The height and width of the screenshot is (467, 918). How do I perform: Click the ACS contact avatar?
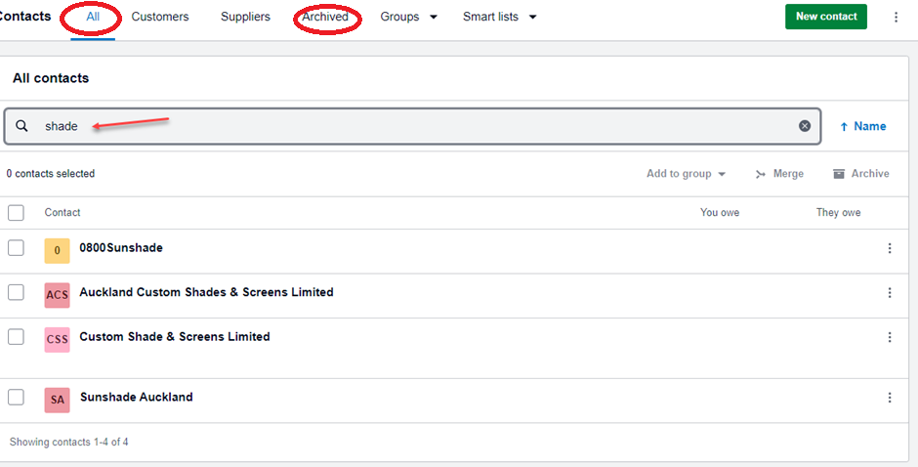pyautogui.click(x=57, y=295)
